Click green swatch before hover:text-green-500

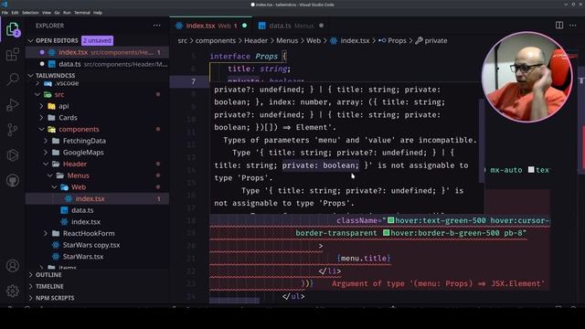pos(390,220)
